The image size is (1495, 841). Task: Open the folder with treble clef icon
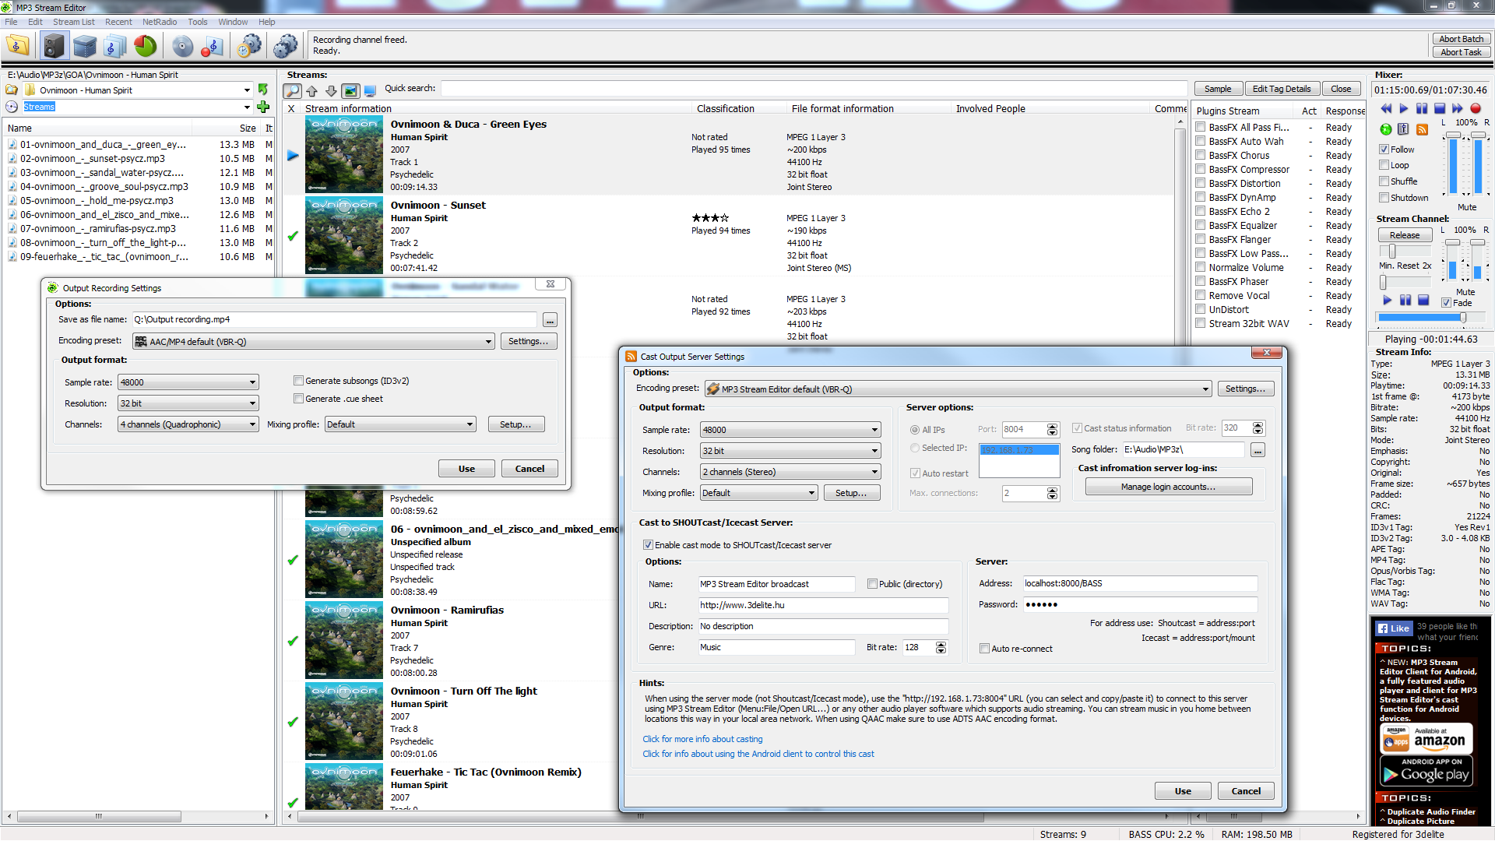pos(16,45)
